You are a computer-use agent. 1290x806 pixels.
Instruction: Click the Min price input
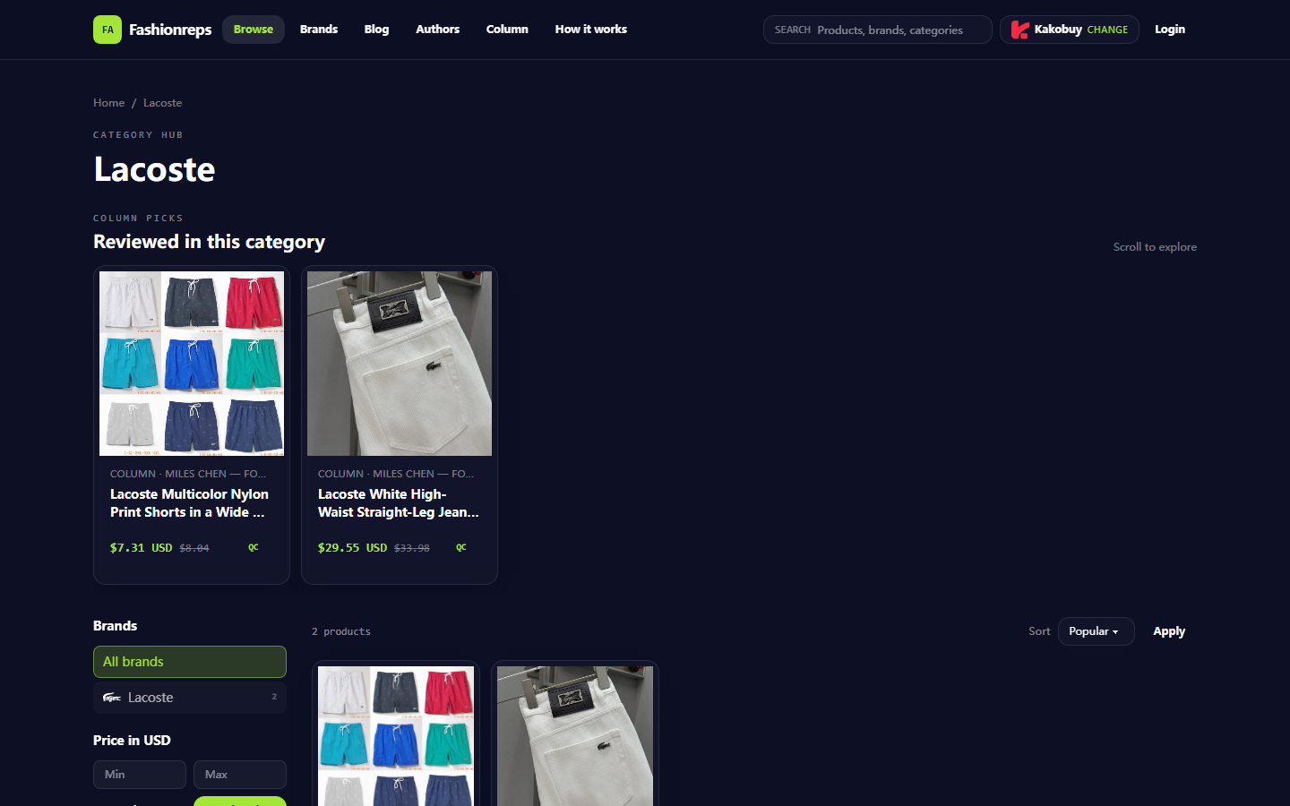pos(140,775)
